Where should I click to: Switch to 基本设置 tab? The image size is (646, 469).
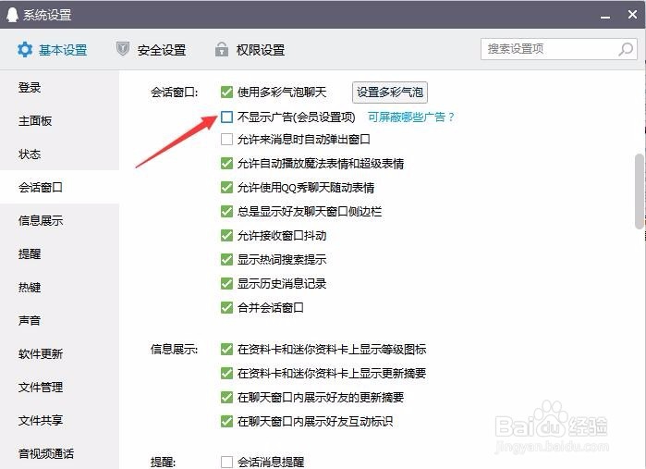(x=53, y=50)
